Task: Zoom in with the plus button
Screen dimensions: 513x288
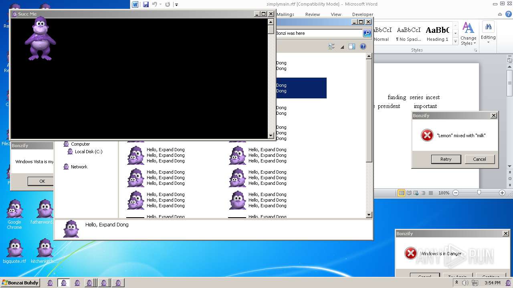Action: click(502, 193)
